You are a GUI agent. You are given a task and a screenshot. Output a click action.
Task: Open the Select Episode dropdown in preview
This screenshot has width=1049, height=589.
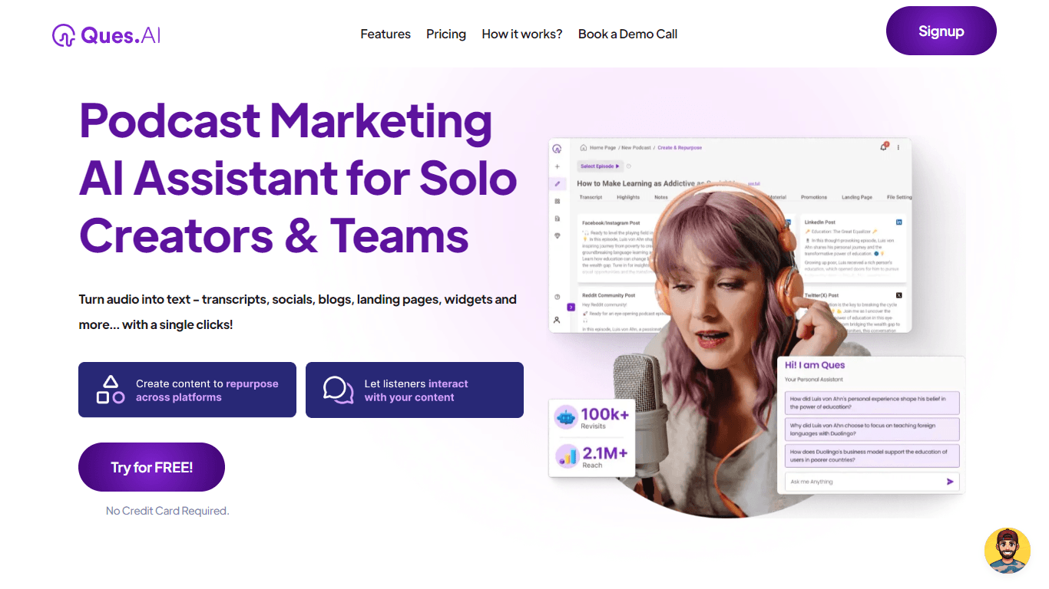point(600,166)
